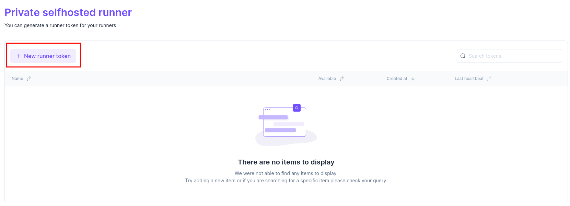The height and width of the screenshot is (206, 570).
Task: Click the three dots in the illustration window
Action: (x=268, y=110)
